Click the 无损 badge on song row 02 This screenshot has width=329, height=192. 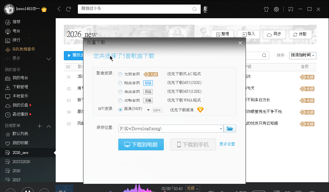coord(307,89)
